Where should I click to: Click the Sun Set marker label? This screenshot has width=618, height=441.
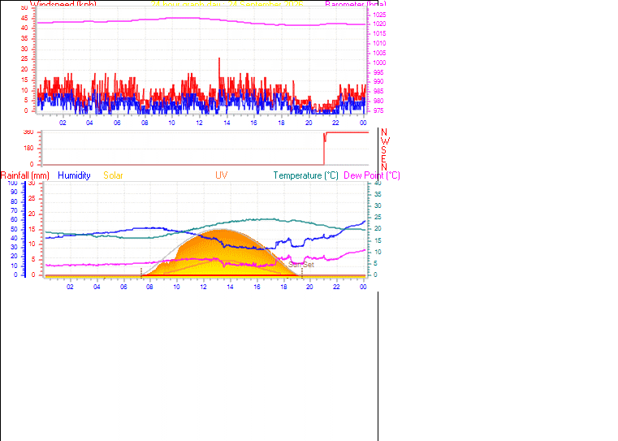coord(301,265)
